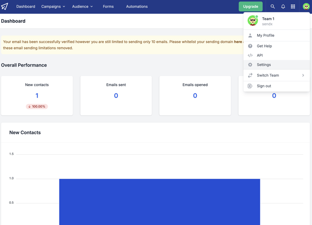Screen dimensions: 312x225
Task: Click the user avatar in top bar
Action: [x=306, y=6]
